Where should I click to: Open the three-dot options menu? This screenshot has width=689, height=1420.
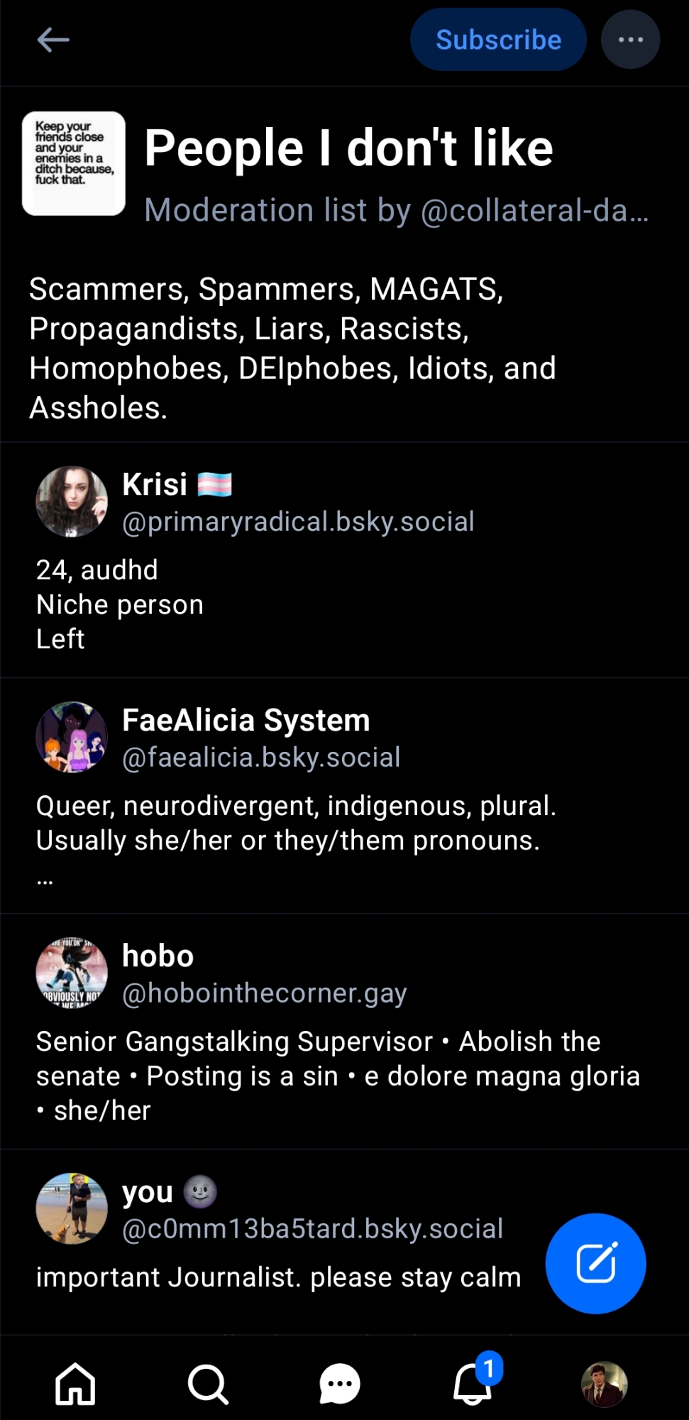[x=630, y=40]
